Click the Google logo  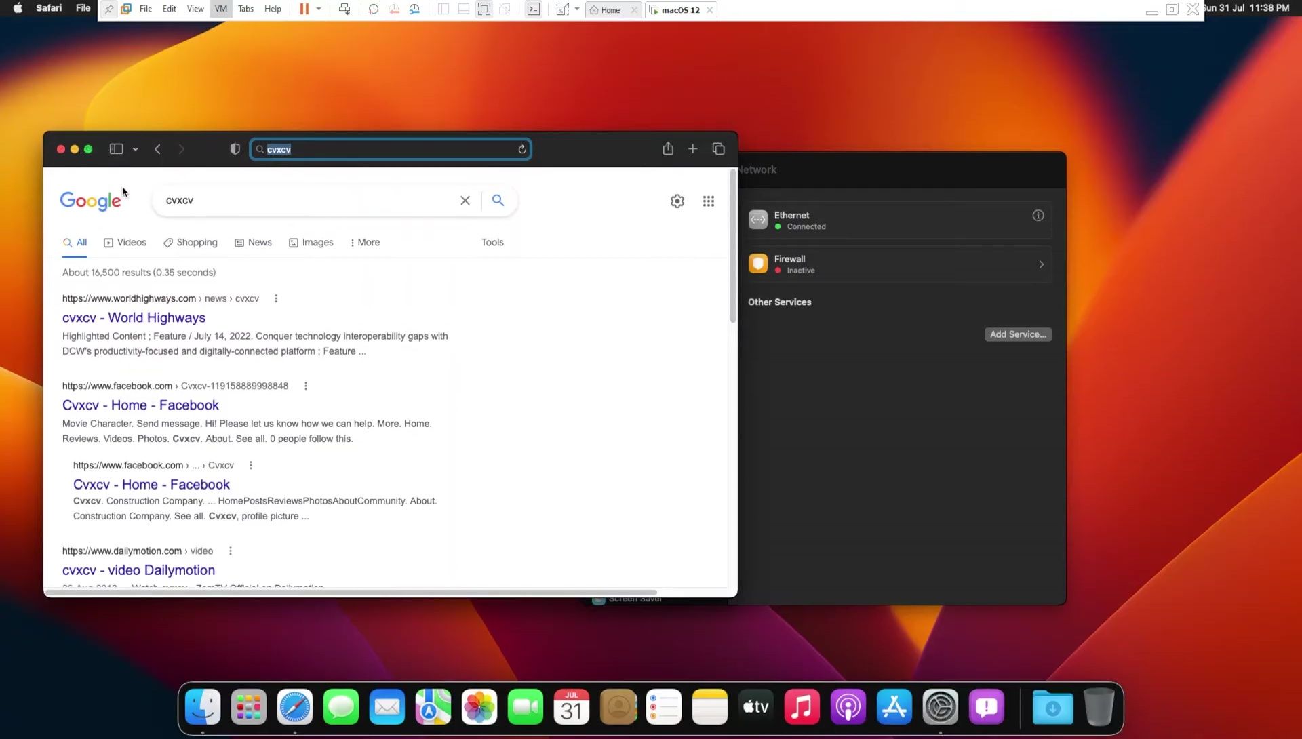pos(90,201)
